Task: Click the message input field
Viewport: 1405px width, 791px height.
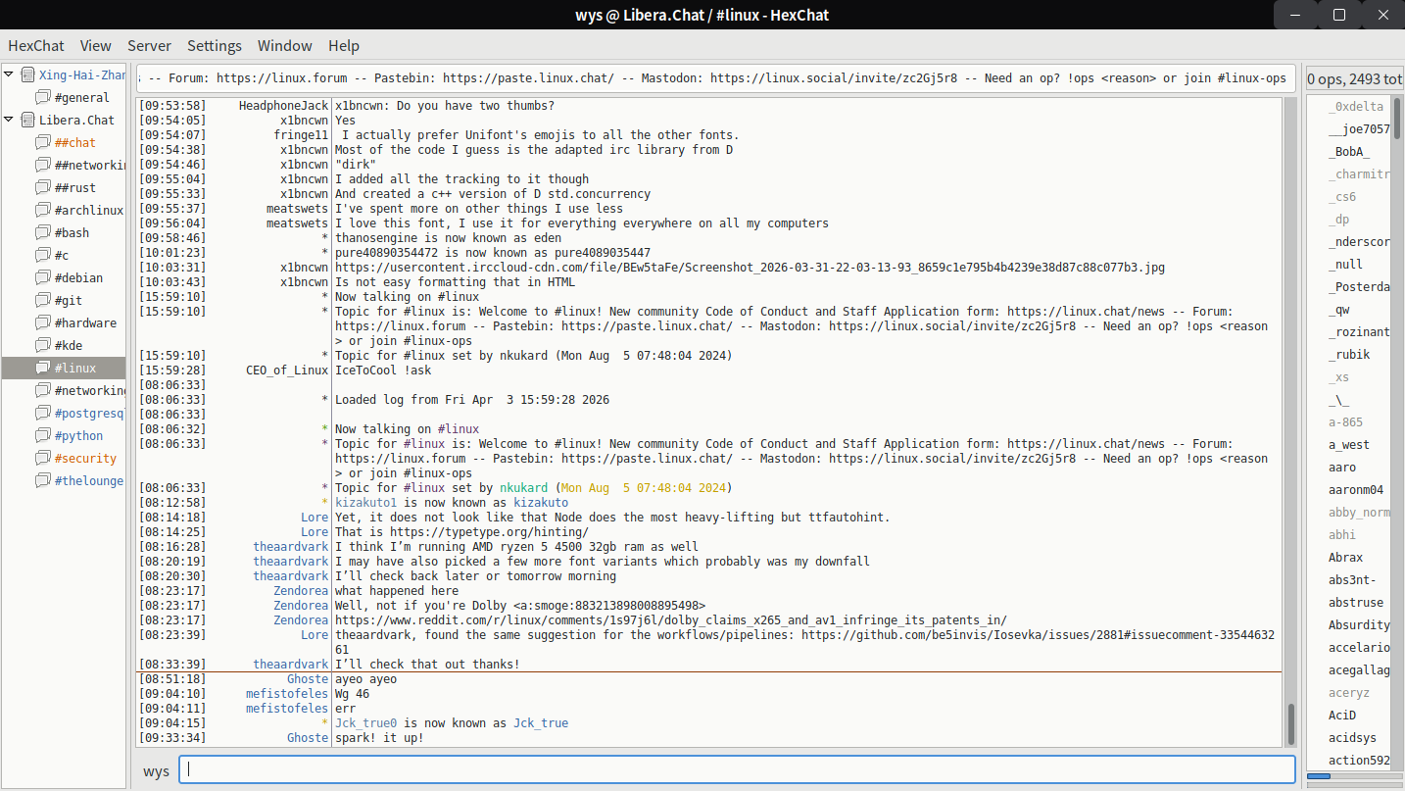Action: coord(737,770)
